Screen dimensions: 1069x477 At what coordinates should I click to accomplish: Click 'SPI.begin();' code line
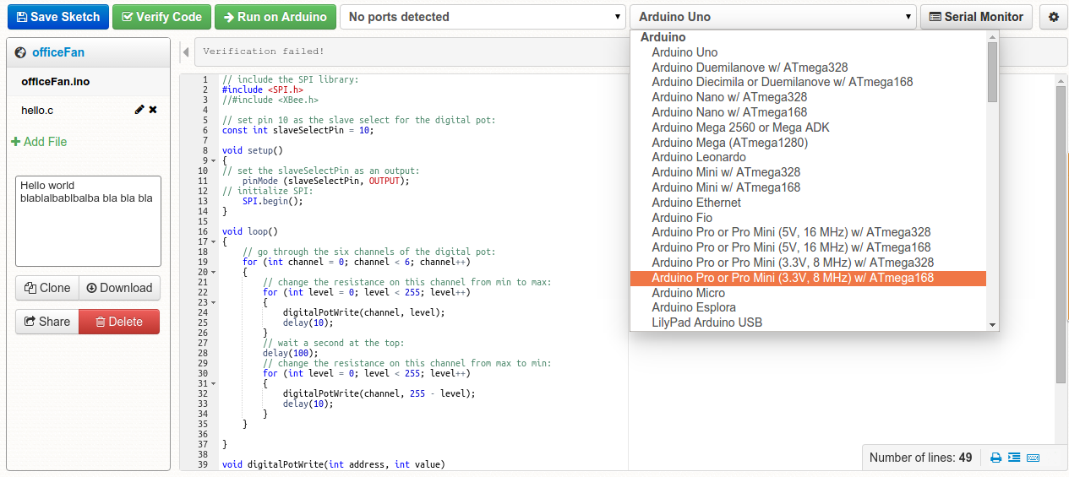pos(272,201)
